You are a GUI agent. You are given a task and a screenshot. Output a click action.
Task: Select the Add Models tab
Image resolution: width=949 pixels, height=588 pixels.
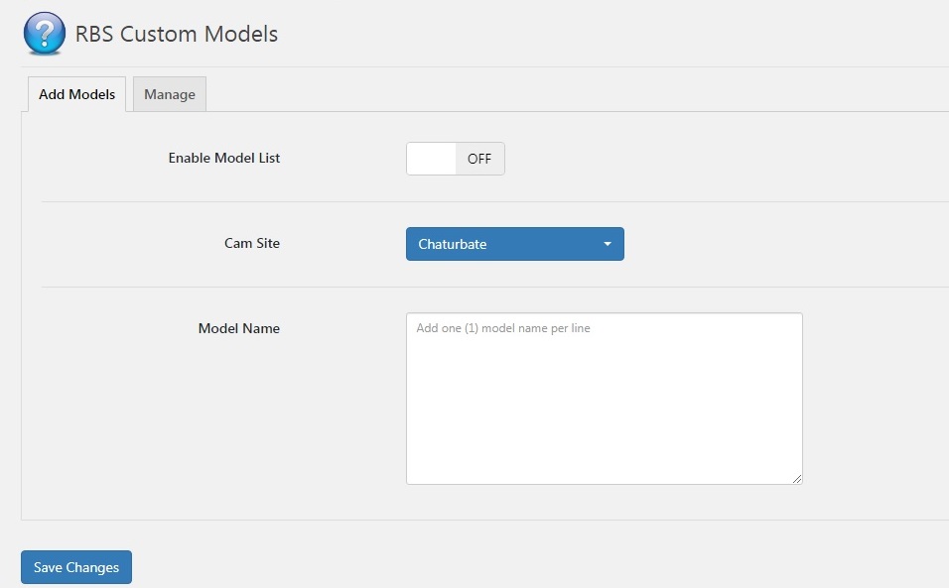coord(76,94)
